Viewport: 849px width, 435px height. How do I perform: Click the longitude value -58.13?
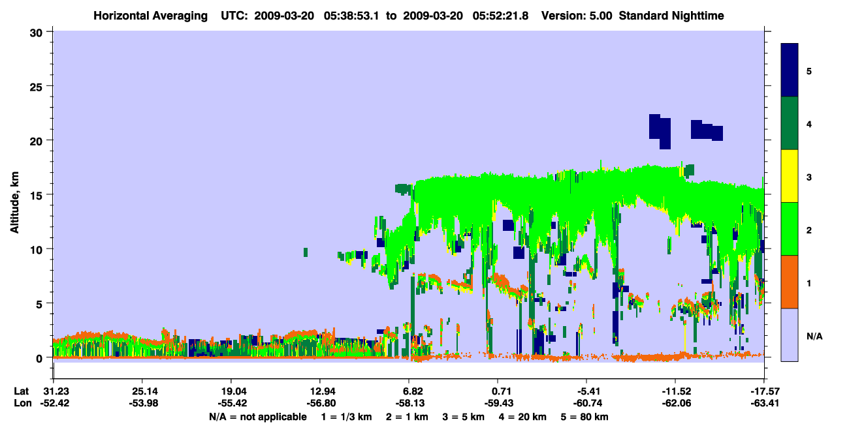pyautogui.click(x=409, y=403)
